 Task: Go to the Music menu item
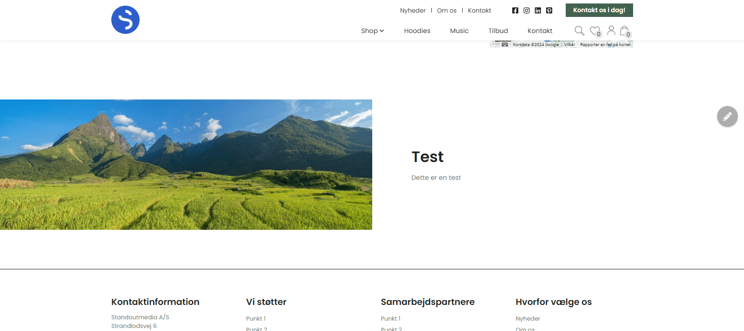pos(459,31)
